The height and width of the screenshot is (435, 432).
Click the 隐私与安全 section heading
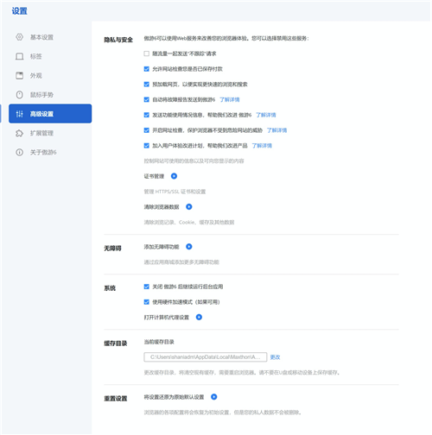coord(118,40)
